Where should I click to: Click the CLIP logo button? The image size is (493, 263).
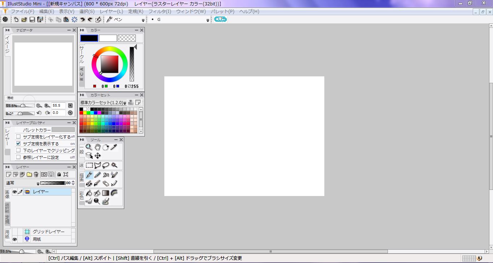[220, 19]
